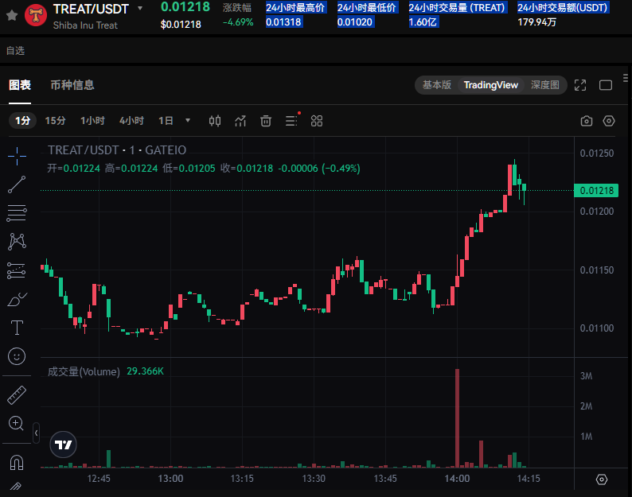
Task: Click the 24小时交易额(USDT) label
Action: point(562,8)
